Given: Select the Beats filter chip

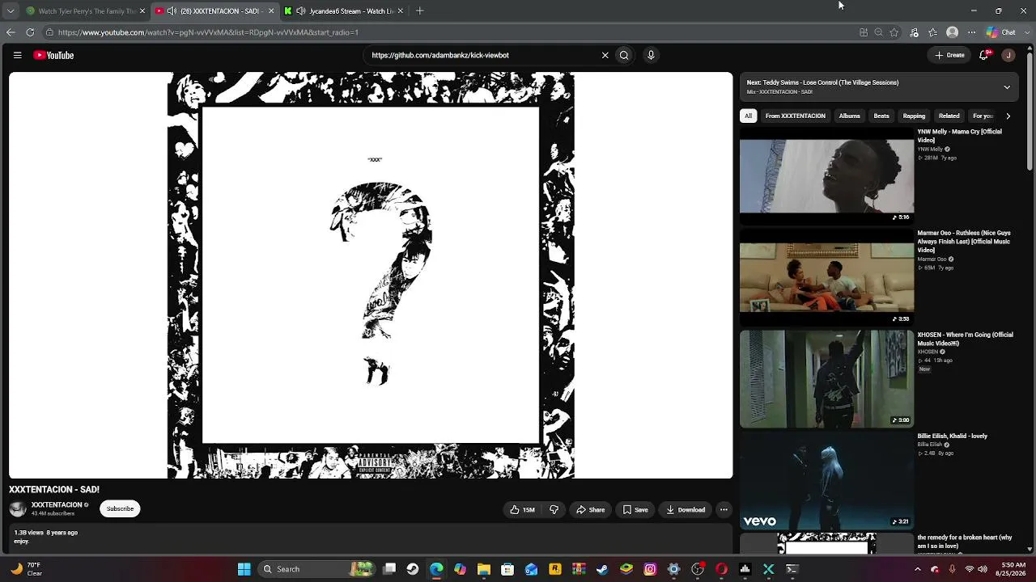Looking at the screenshot, I should point(881,116).
